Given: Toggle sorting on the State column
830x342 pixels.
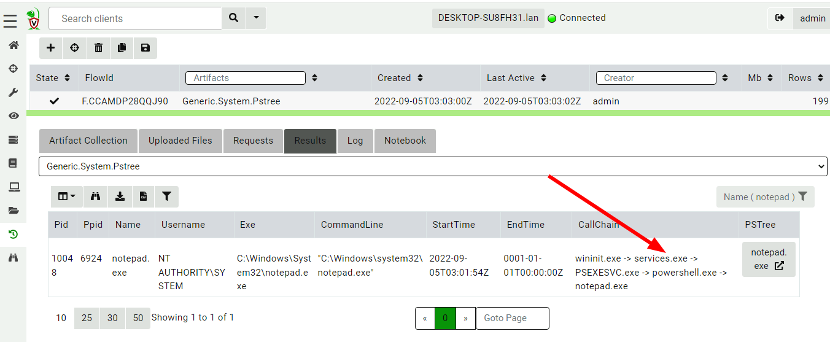Looking at the screenshot, I should [67, 78].
